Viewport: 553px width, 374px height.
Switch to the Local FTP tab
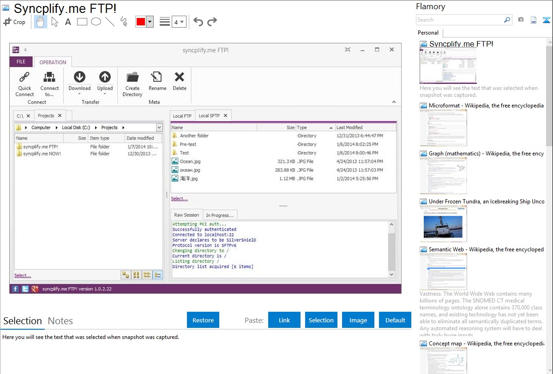coord(182,116)
